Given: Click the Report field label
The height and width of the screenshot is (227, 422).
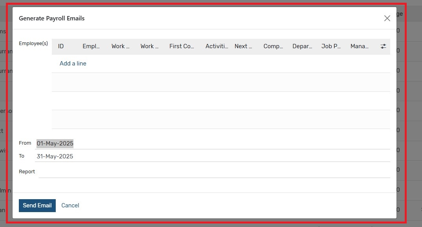Looking at the screenshot, I should tap(27, 172).
